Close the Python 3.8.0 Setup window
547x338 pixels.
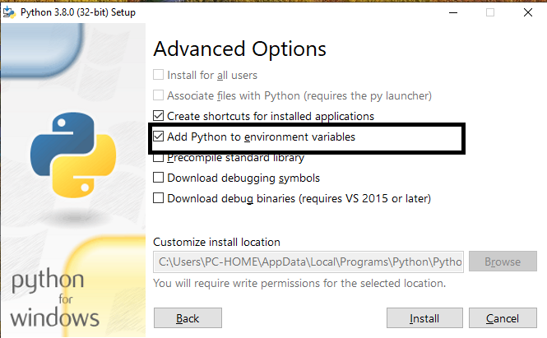point(527,12)
